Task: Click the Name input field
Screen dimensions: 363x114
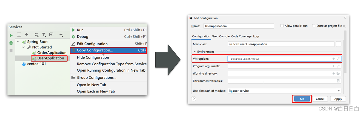Action: point(239,26)
